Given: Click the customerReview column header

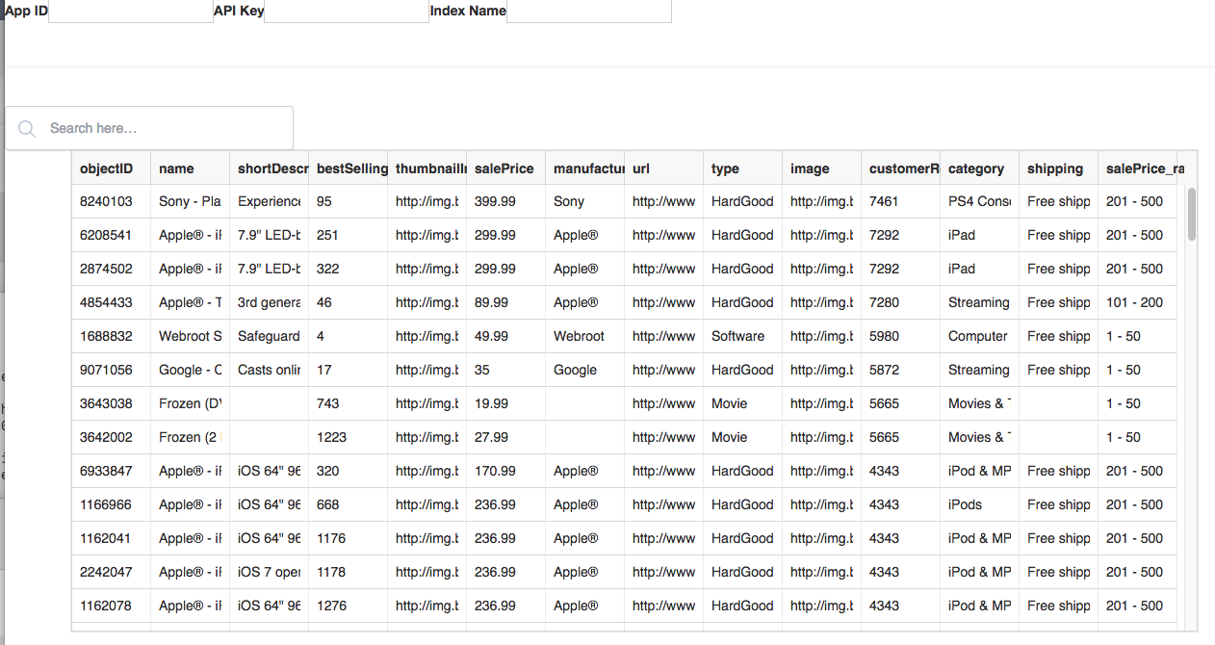Looking at the screenshot, I should (x=900, y=168).
